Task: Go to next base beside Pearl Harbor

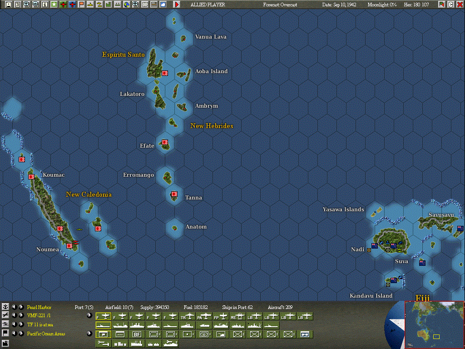Action: click(x=21, y=307)
